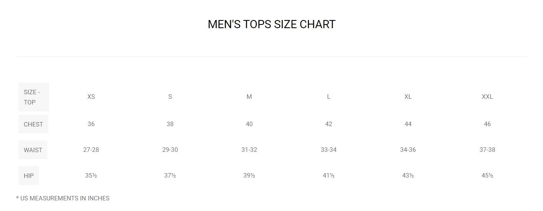Click waist value 29-30 for S
This screenshot has width=543, height=211.
170,150
